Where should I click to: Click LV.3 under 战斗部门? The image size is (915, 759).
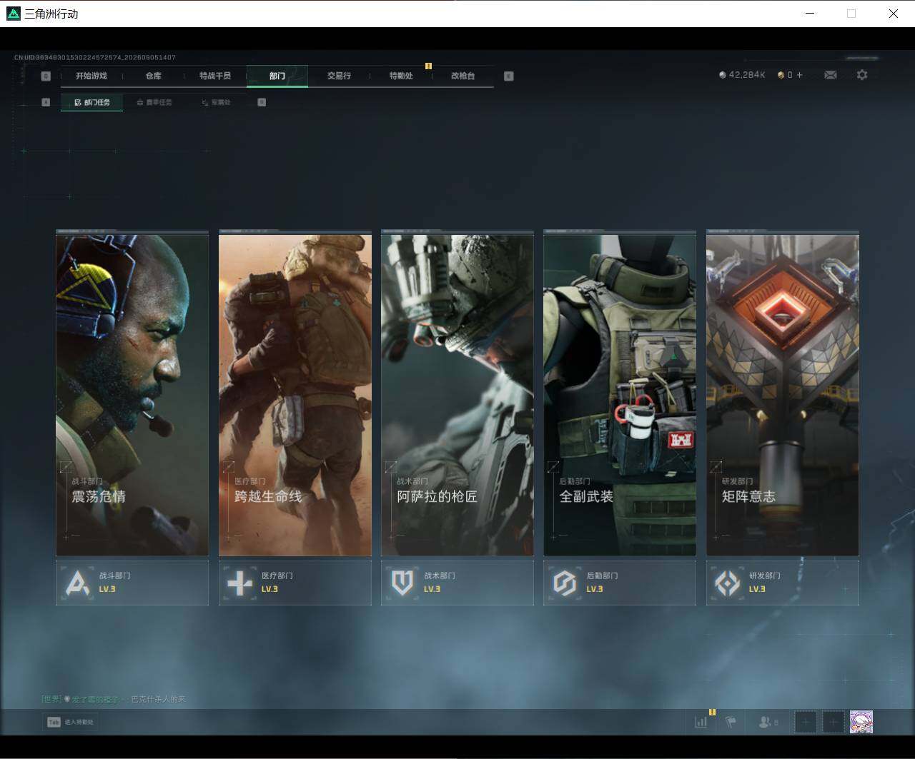click(x=107, y=589)
